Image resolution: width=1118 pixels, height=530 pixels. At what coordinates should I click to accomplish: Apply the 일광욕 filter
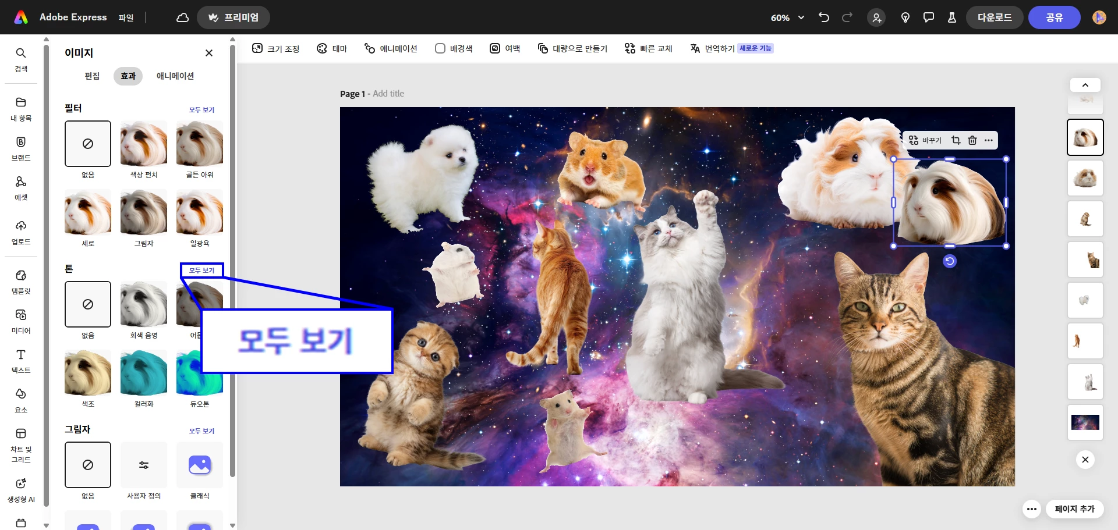[x=200, y=212]
